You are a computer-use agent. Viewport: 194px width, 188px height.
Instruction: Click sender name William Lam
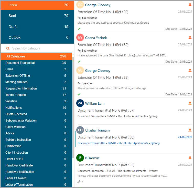95,103
